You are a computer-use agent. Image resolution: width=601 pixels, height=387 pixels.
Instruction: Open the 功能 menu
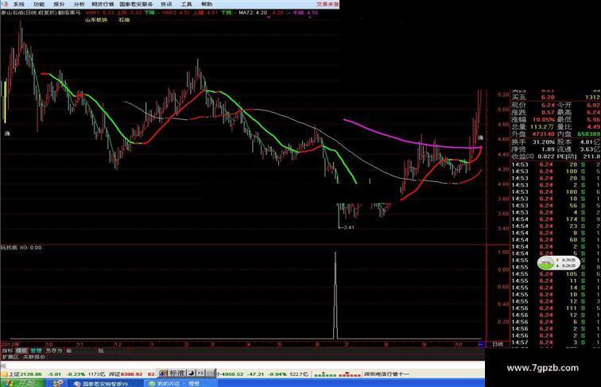[x=39, y=4]
